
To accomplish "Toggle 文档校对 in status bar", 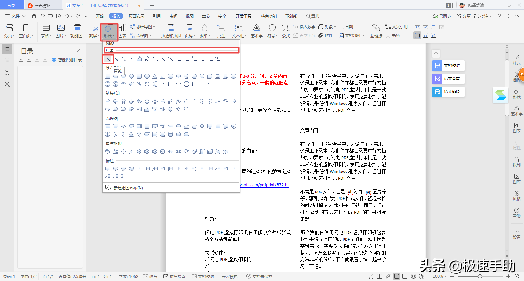I will (x=203, y=276).
